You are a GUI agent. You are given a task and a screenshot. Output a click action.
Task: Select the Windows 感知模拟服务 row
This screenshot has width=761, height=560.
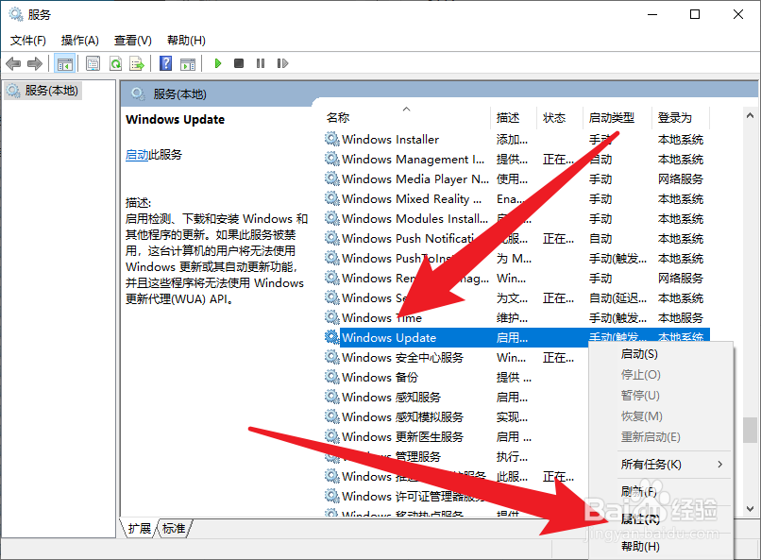click(x=455, y=416)
